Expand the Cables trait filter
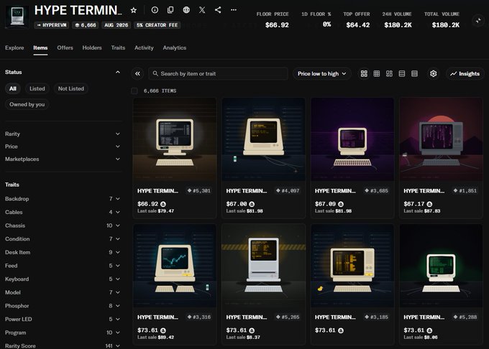This screenshot has width=489, height=349. click(x=63, y=212)
